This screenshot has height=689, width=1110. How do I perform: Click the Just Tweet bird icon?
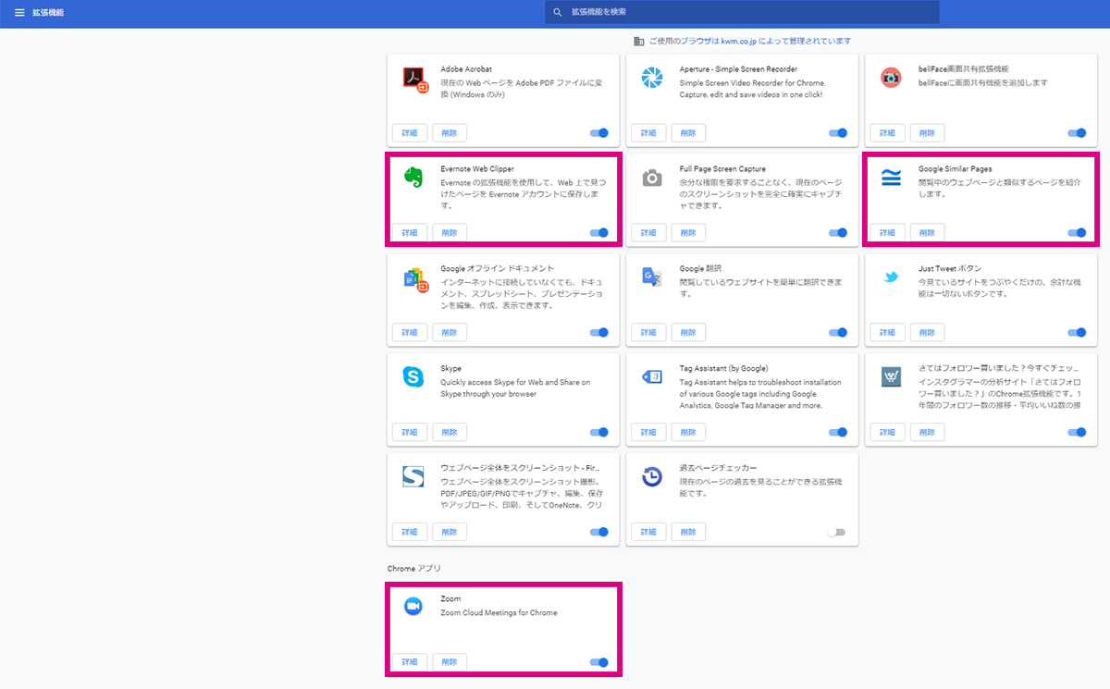click(x=891, y=277)
